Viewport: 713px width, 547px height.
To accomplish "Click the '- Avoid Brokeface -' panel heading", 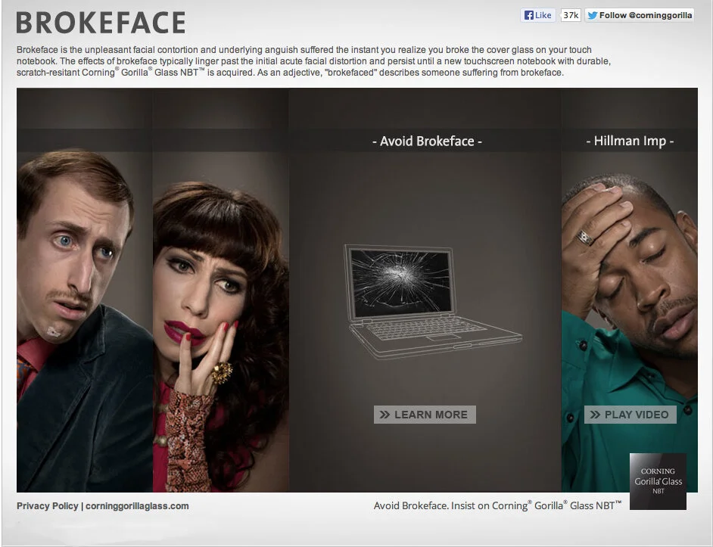I will (427, 141).
